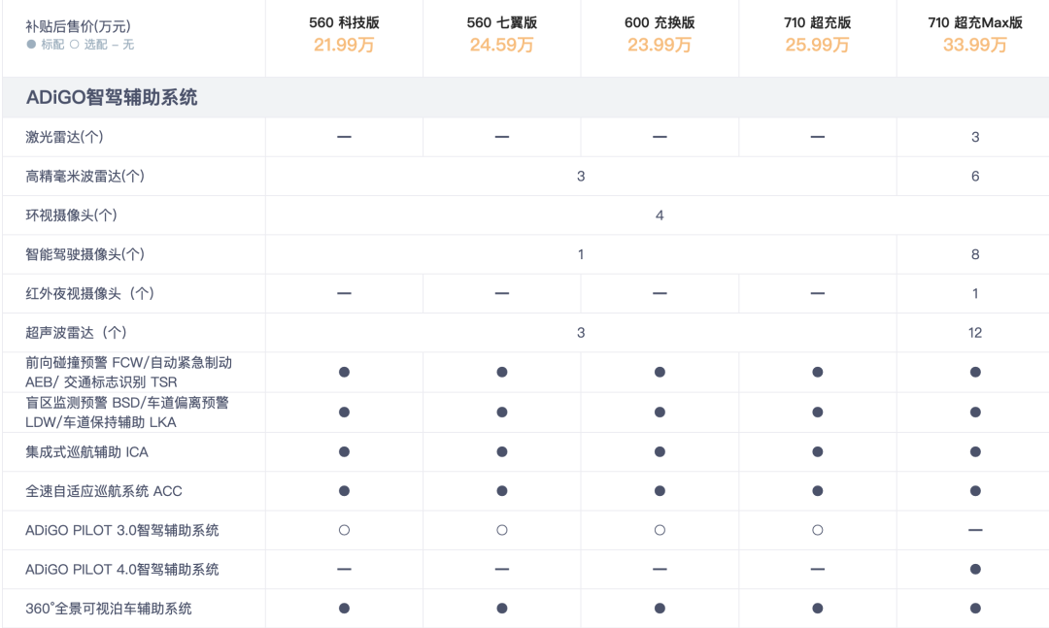Click the 标配 legend entry
This screenshot has height=628, width=1049.
click(46, 44)
